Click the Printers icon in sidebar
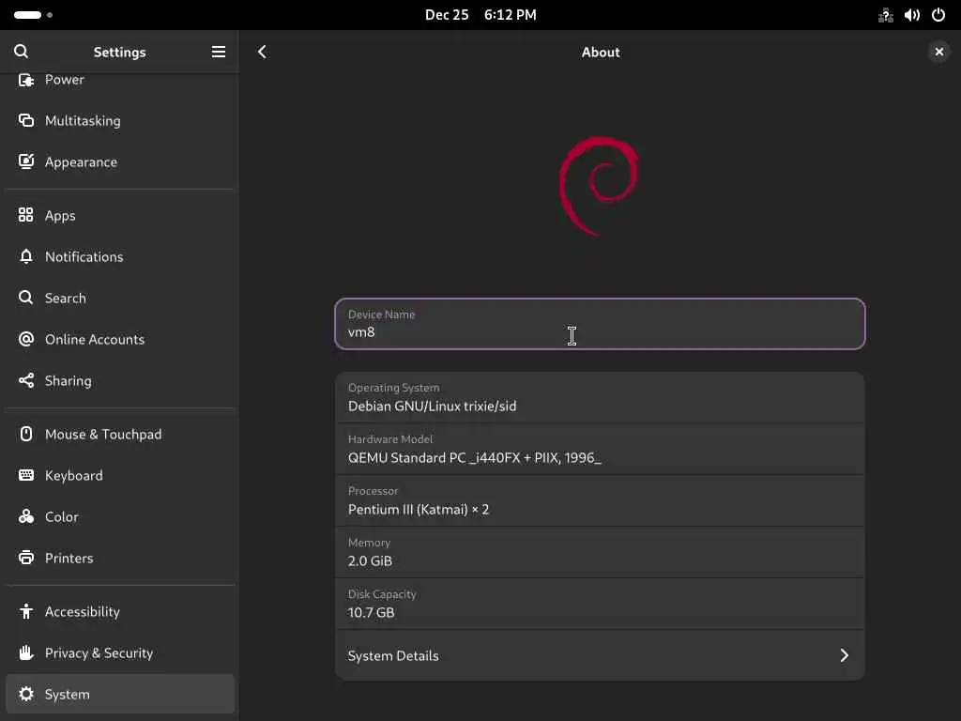The height and width of the screenshot is (721, 961). point(25,558)
